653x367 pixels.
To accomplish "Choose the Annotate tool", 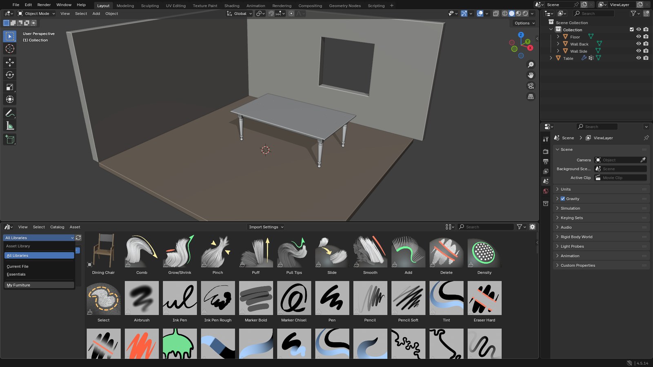I will (x=10, y=113).
